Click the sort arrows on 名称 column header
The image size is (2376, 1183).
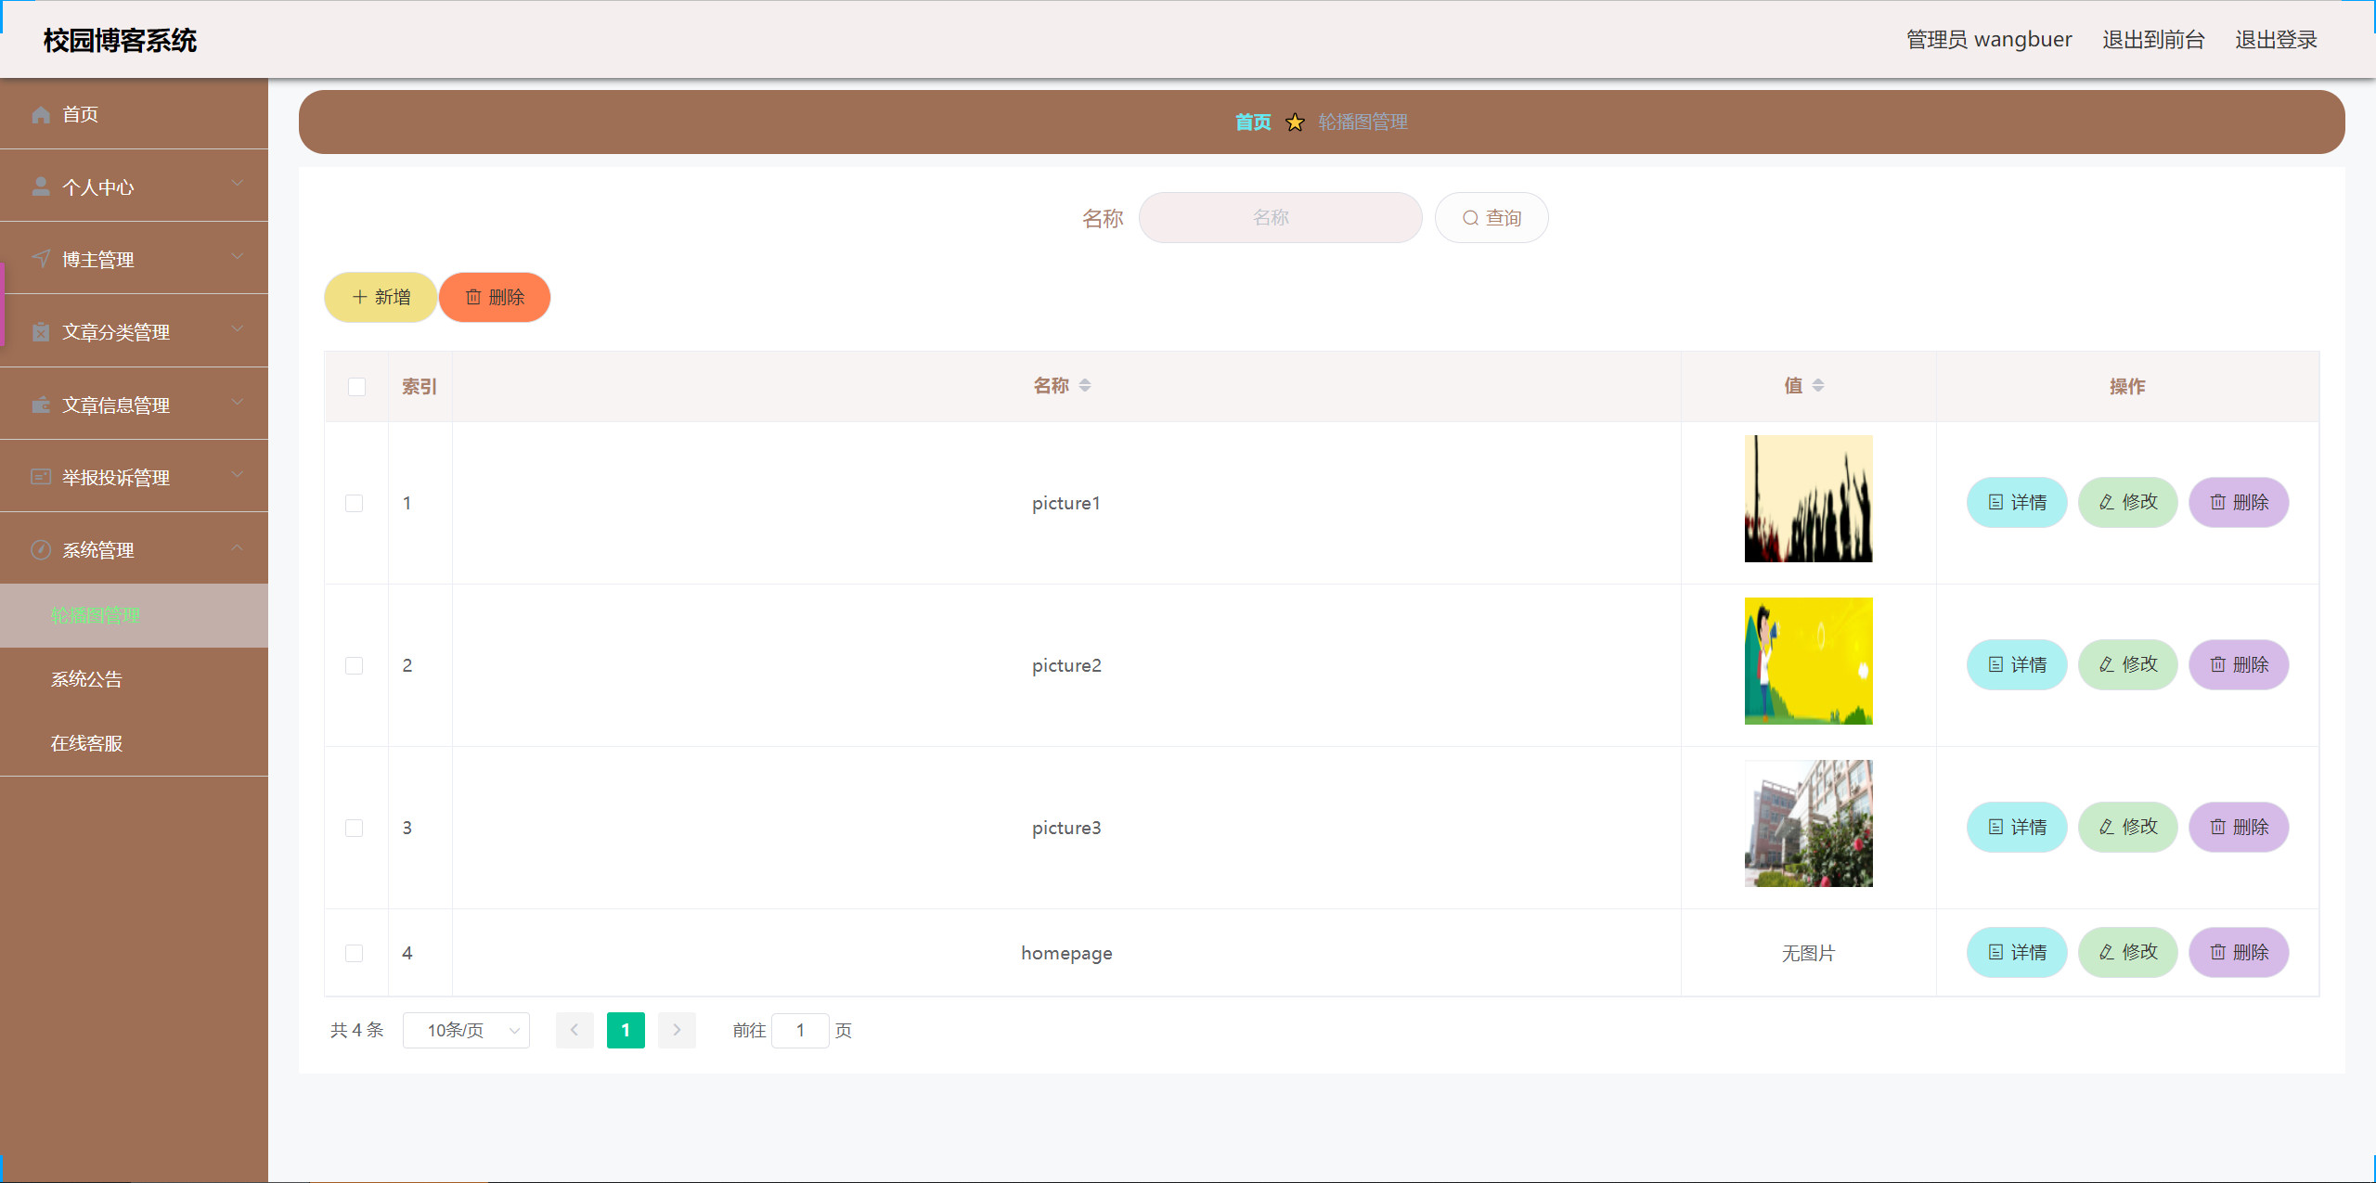(x=1086, y=385)
